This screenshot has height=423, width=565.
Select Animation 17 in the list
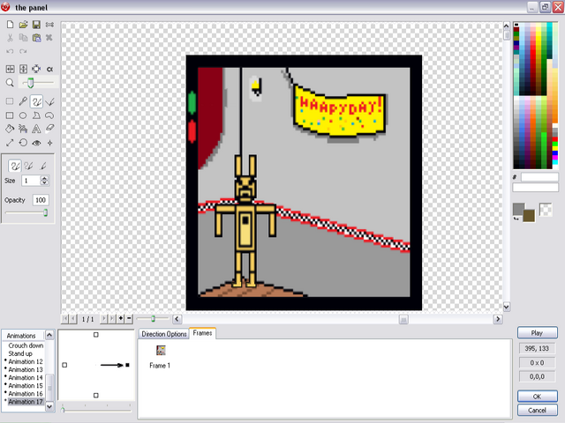26,402
